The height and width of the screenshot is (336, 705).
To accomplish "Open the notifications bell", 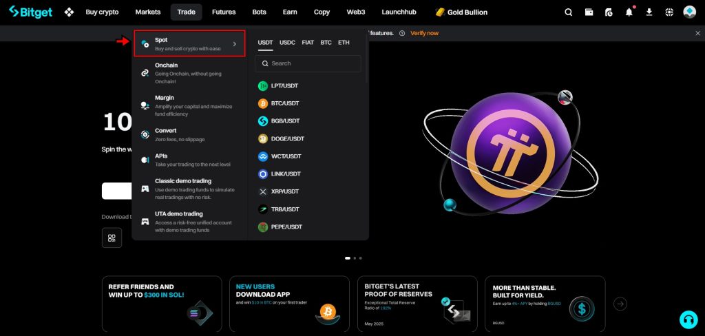I will (629, 12).
